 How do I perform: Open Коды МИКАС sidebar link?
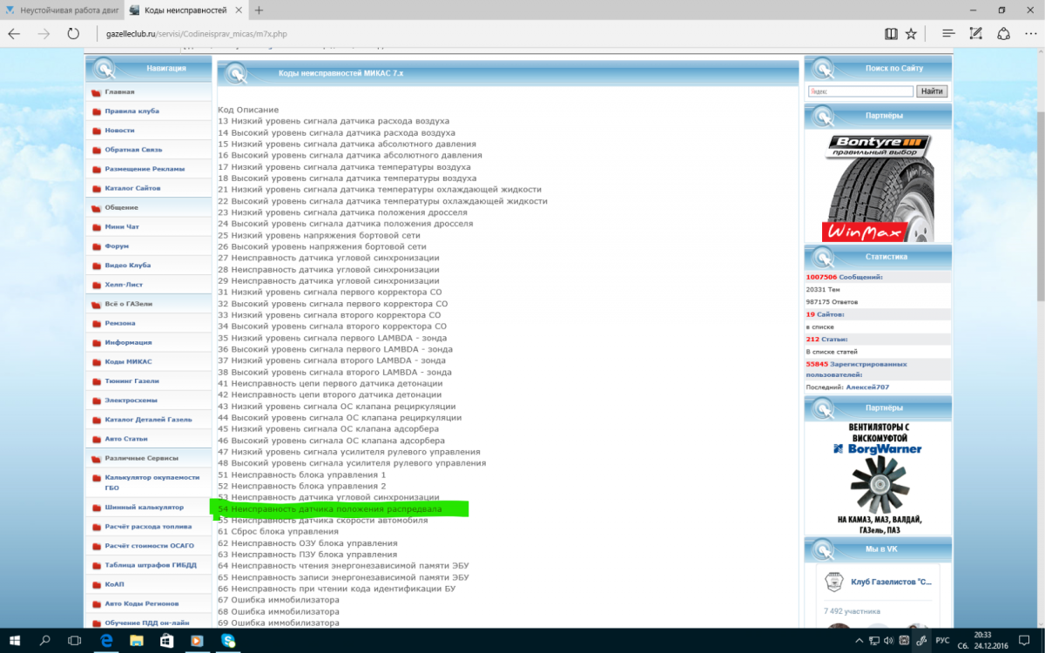128,361
